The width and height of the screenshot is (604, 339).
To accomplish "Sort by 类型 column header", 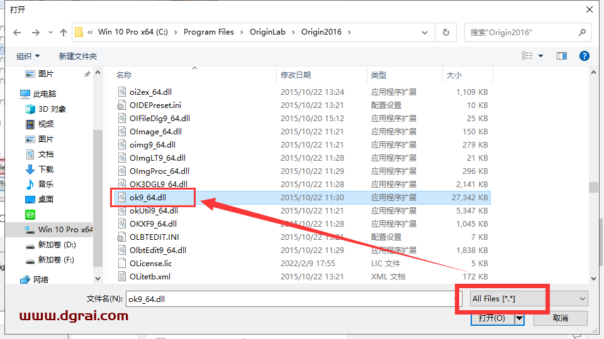I will tap(378, 75).
